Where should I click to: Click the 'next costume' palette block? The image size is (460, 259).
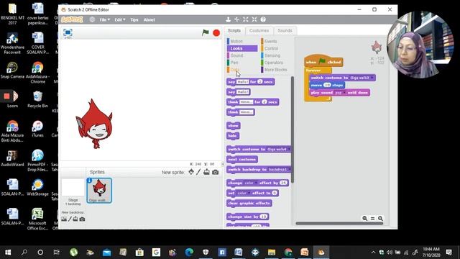point(242,160)
